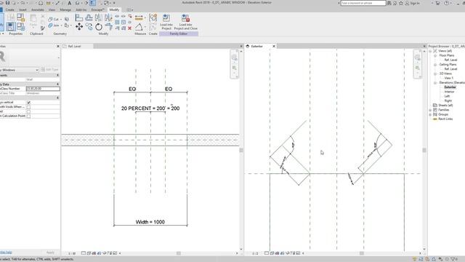This screenshot has width=465, height=262.
Task: Select the Offset tool in Modify panel
Action: (x=89, y=17)
